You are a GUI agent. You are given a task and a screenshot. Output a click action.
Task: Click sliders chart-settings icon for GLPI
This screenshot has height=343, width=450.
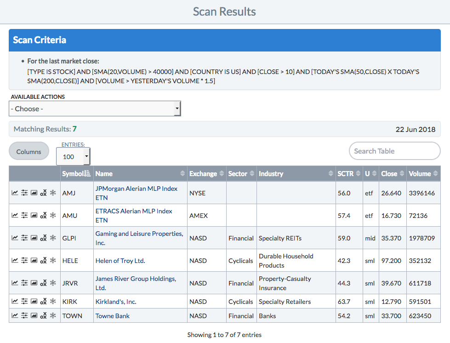pos(24,238)
